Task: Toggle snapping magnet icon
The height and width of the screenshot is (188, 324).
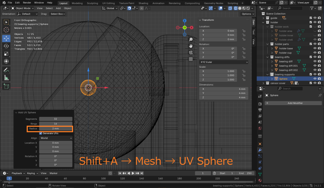Action: 129,8
